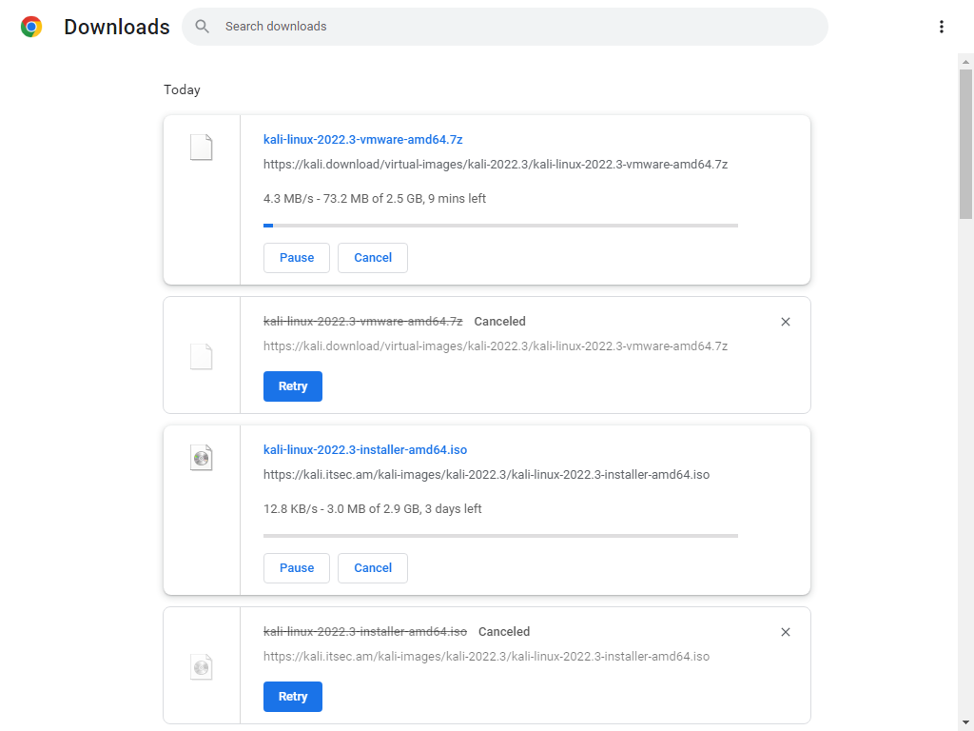
Task: Click the struck-through canceled installer iso filename
Action: pos(365,632)
